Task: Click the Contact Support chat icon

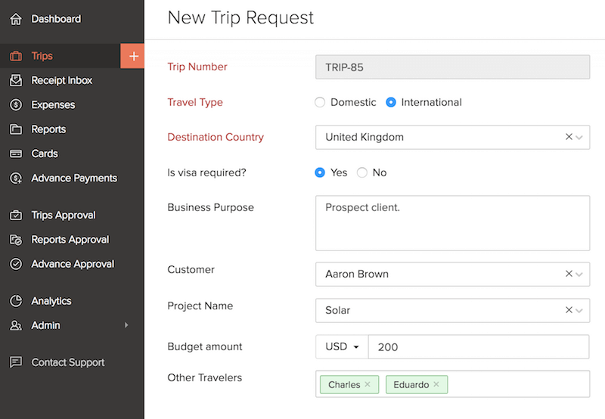Action: 16,362
